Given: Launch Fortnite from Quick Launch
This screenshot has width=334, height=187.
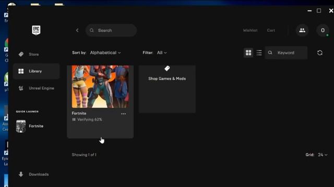Looking at the screenshot, I should [x=30, y=126].
